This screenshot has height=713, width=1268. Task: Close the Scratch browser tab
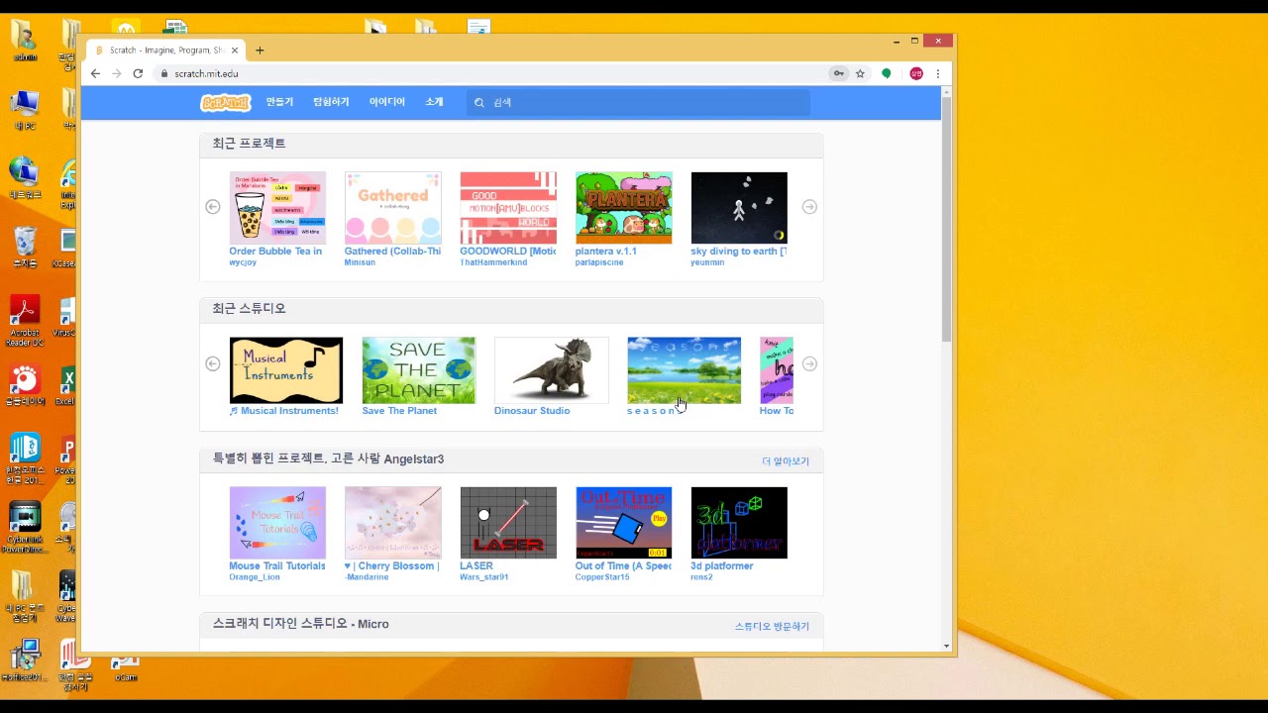(x=235, y=51)
